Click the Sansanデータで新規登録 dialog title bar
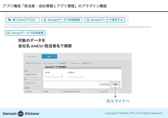Viewport: 168px width, 118px height. 82,67
